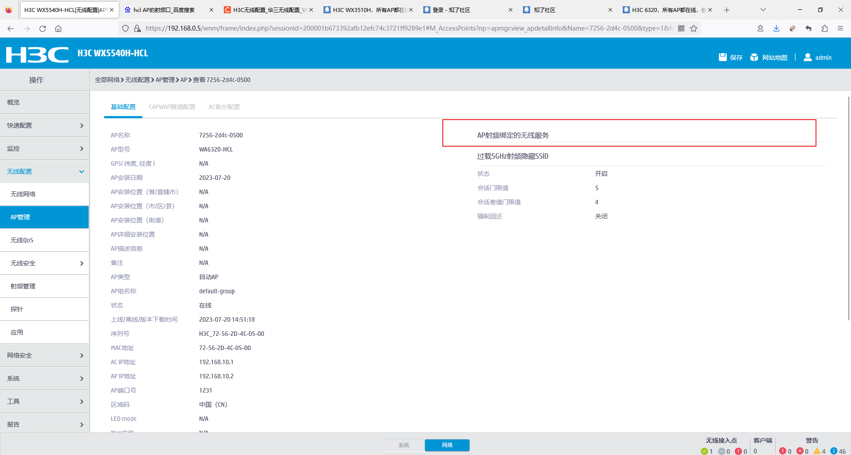Select the 概览 sidebar item
The height and width of the screenshot is (455, 851).
point(44,102)
